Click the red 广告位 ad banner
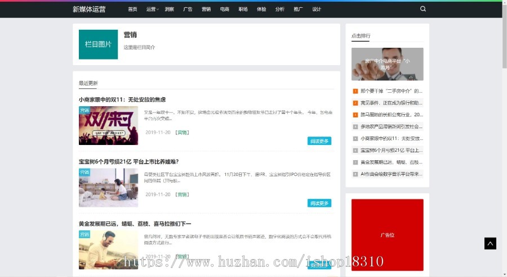507x277 pixels. (387, 235)
